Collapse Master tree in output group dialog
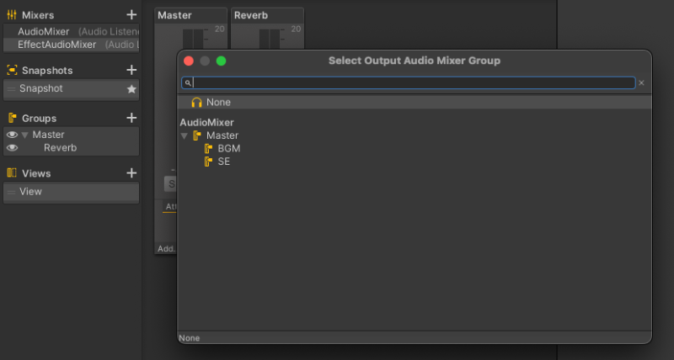 pos(185,135)
